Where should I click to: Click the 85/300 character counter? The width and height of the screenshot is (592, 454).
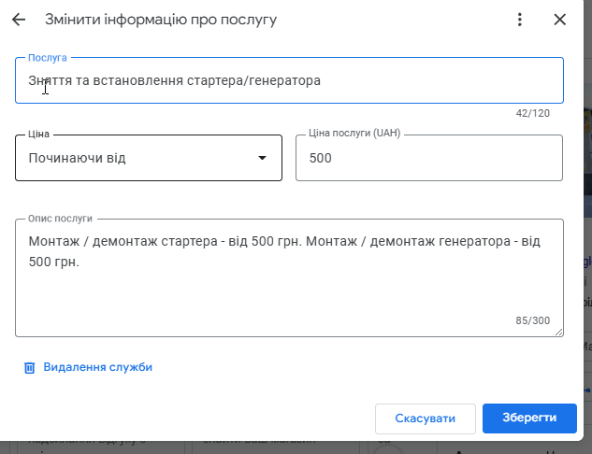click(x=532, y=320)
